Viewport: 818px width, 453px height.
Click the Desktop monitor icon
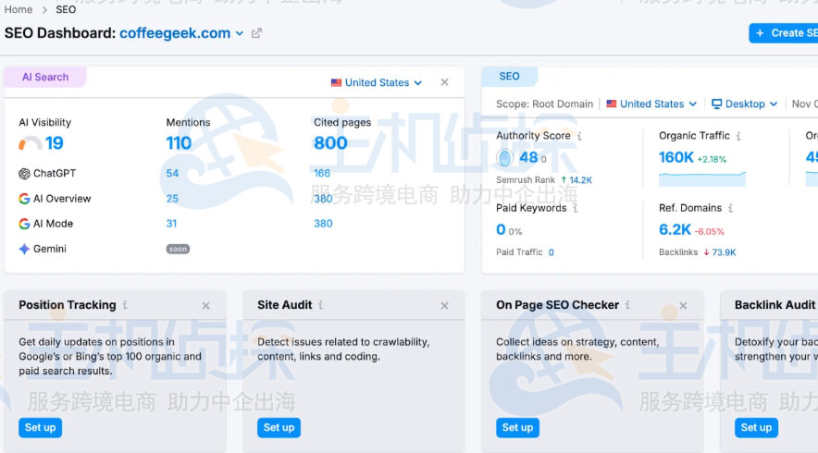pos(717,104)
